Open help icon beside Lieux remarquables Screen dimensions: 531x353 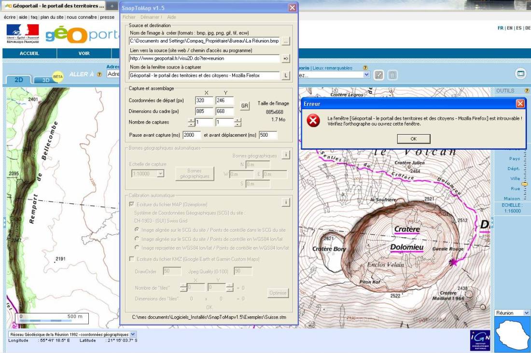click(365, 68)
